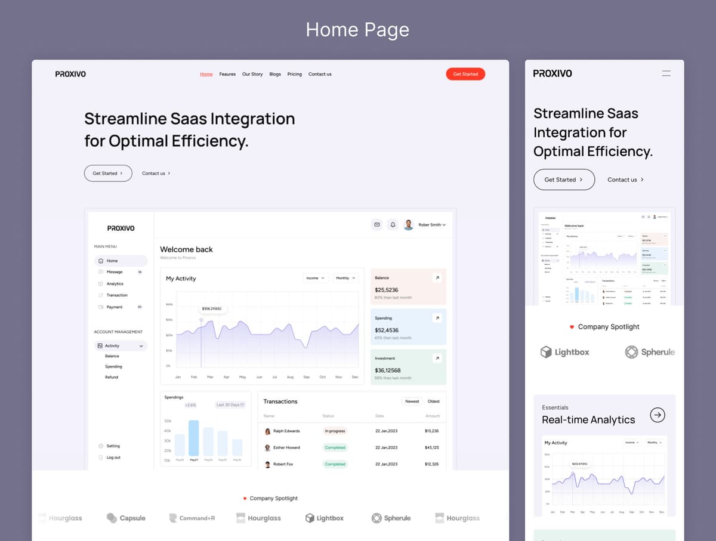Click the mail envelope icon in dashboard header

coord(376,224)
